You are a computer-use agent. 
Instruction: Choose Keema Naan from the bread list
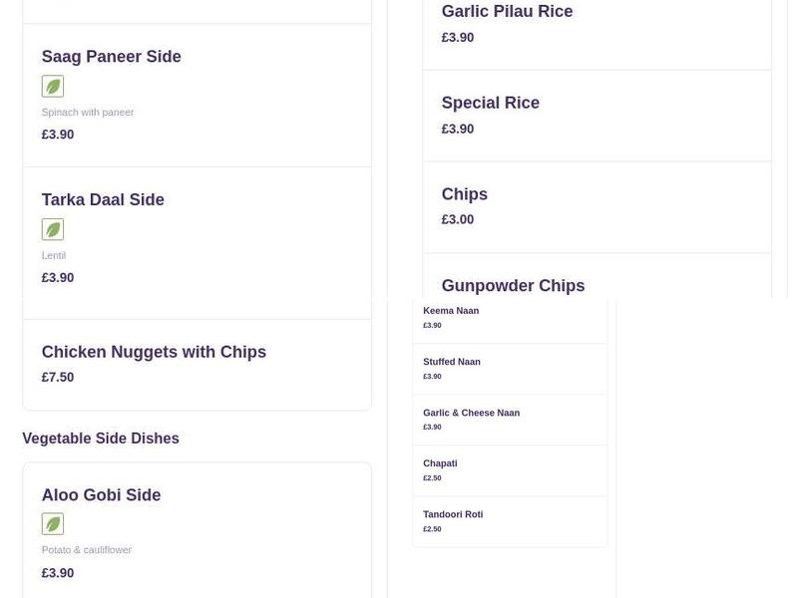pyautogui.click(x=451, y=310)
